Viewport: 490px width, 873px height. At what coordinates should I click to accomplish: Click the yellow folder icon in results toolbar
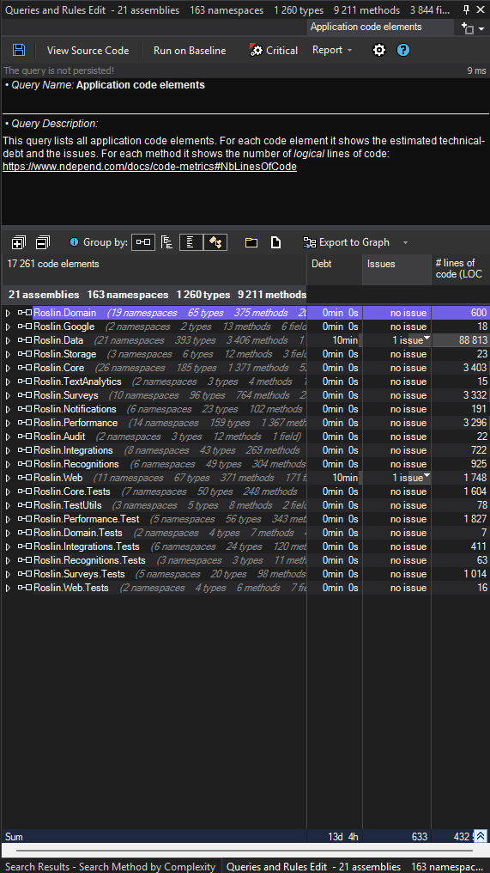pos(251,242)
